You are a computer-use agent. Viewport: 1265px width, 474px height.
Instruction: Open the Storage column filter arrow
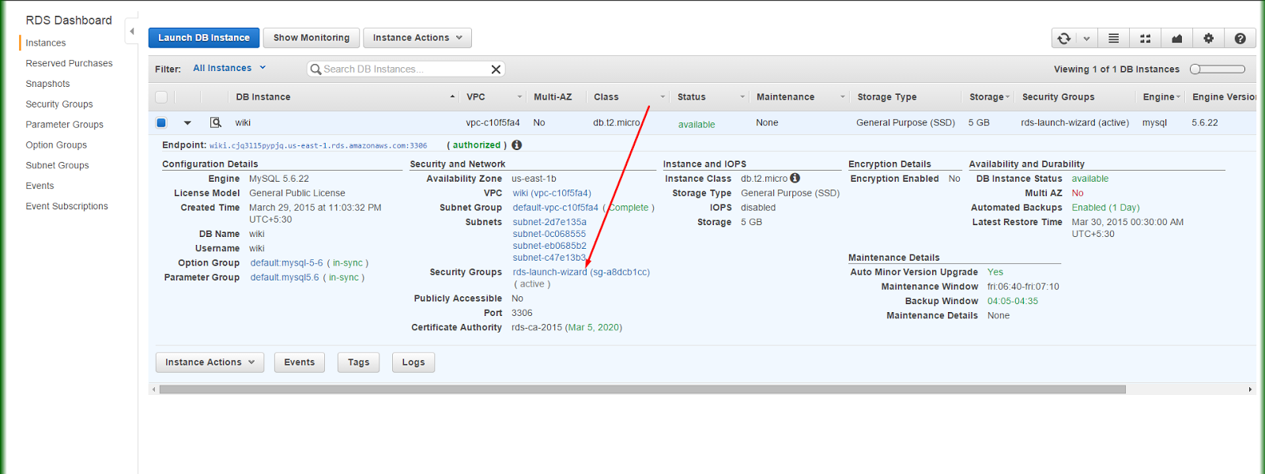[x=1008, y=97]
